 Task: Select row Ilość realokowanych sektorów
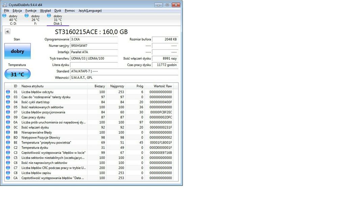(x=89, y=107)
